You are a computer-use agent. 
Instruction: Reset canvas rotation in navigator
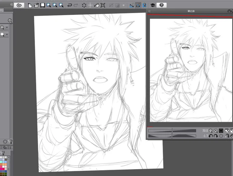click(x=221, y=136)
